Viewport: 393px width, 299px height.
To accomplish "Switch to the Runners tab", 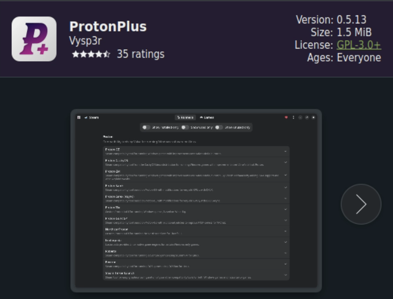I will pos(185,117).
